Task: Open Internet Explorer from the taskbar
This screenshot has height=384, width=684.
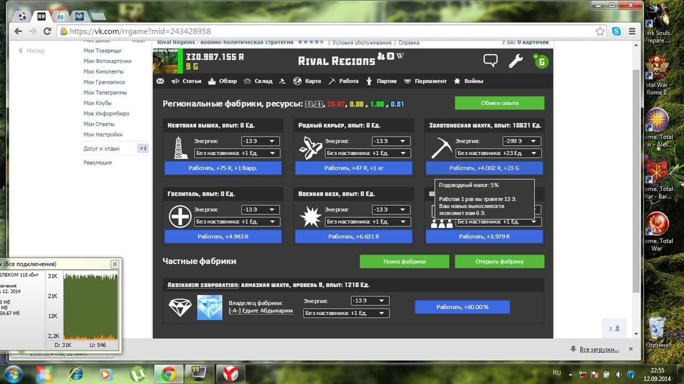Action: (x=76, y=374)
